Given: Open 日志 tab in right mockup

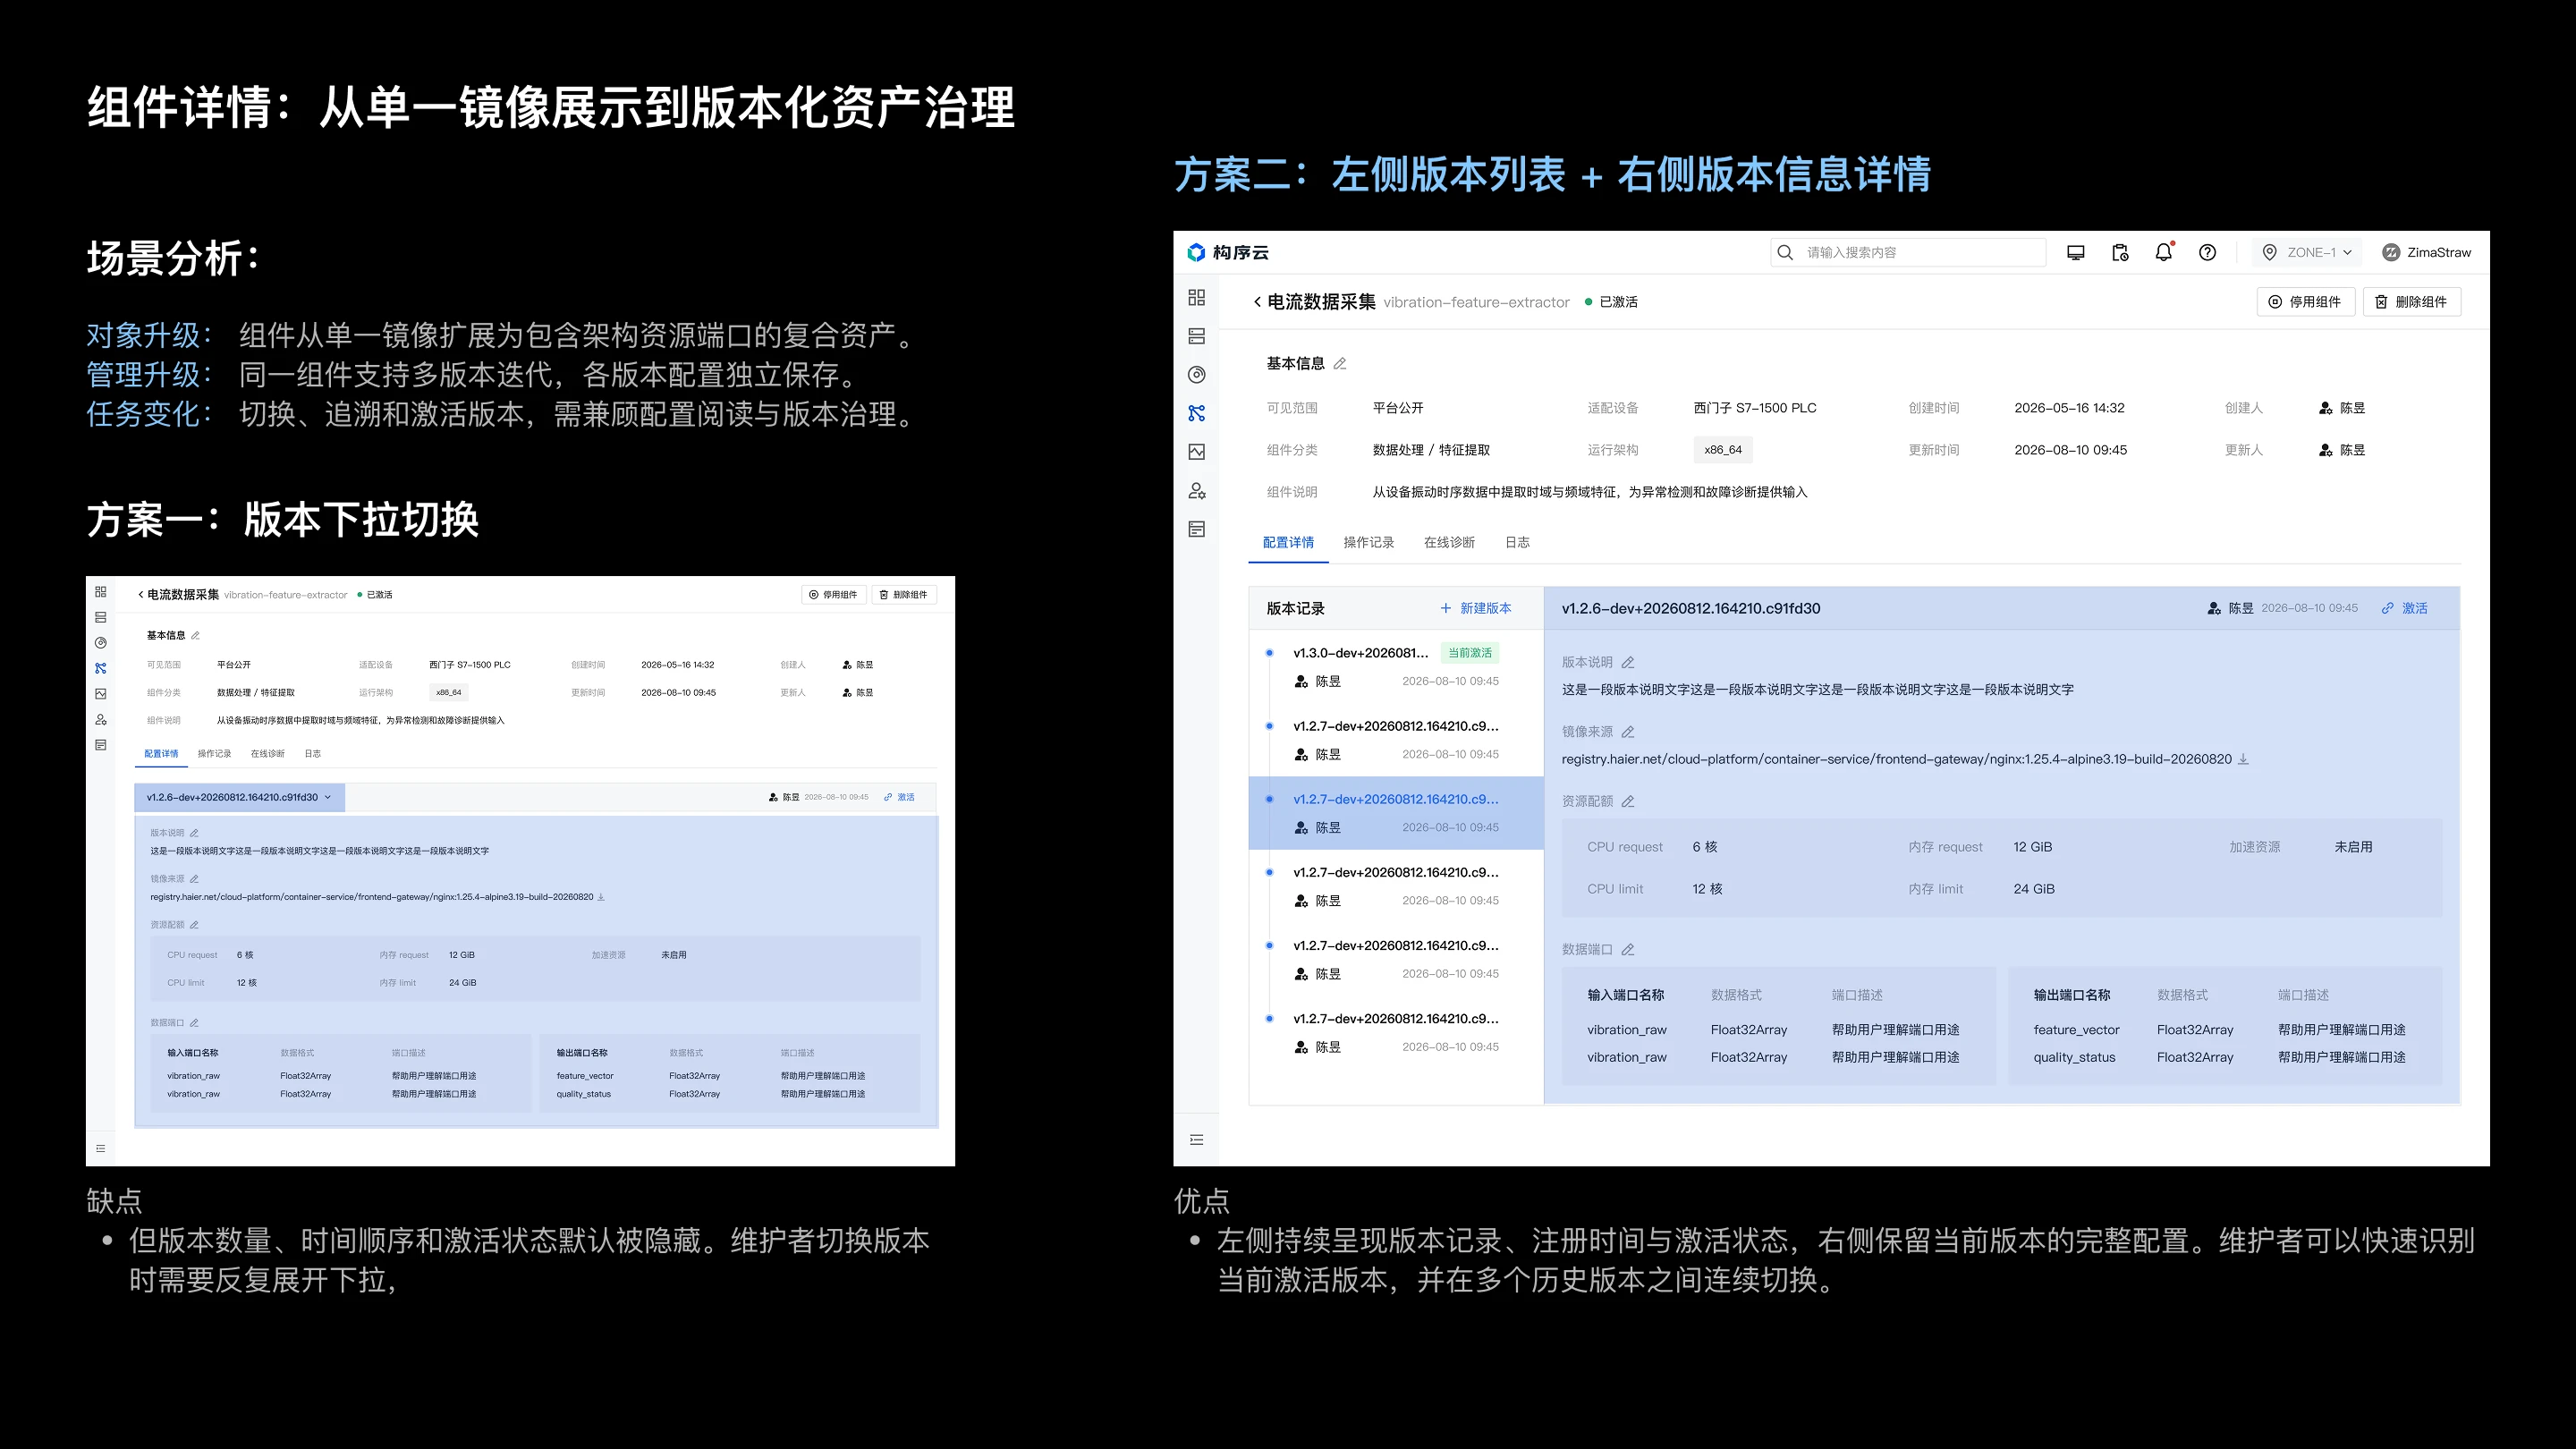Looking at the screenshot, I should [x=1517, y=542].
